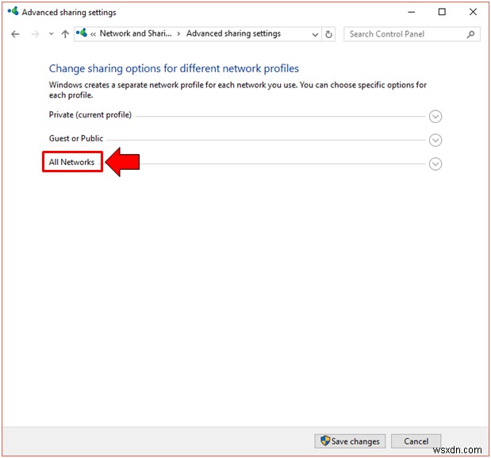Maximize the Advanced sharing settings window
This screenshot has height=458, width=491.
(x=442, y=12)
